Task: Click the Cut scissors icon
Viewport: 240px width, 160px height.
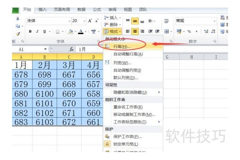Action: click(x=18, y=18)
